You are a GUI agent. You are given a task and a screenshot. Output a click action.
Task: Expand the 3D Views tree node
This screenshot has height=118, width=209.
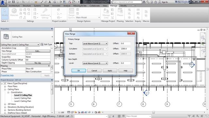click(5, 104)
